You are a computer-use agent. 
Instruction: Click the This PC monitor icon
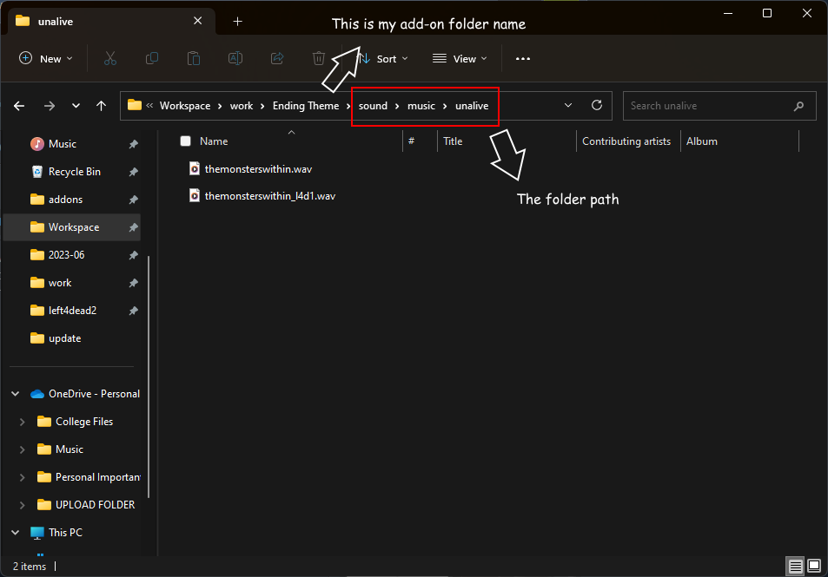[37, 533]
